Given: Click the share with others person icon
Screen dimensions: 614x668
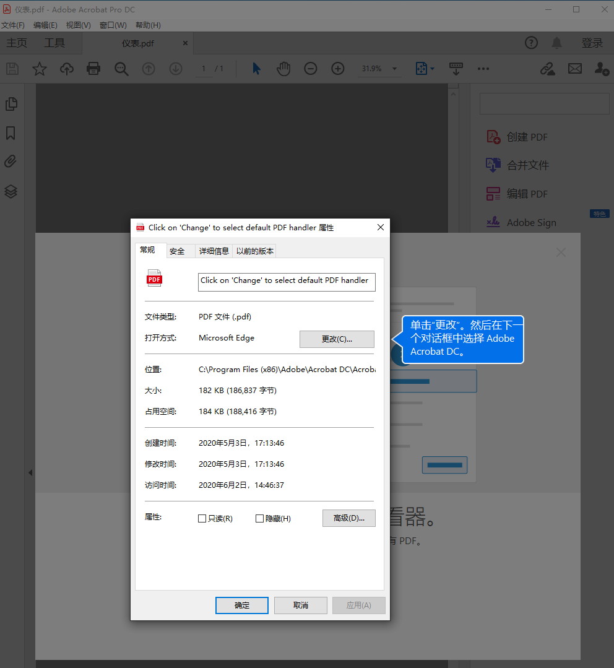Looking at the screenshot, I should [x=602, y=69].
